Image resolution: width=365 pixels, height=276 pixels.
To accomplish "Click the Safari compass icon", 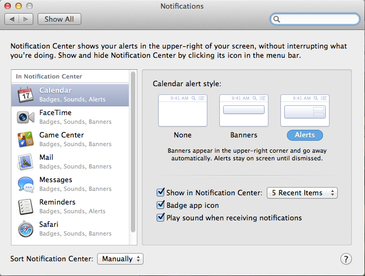I will tap(26, 229).
